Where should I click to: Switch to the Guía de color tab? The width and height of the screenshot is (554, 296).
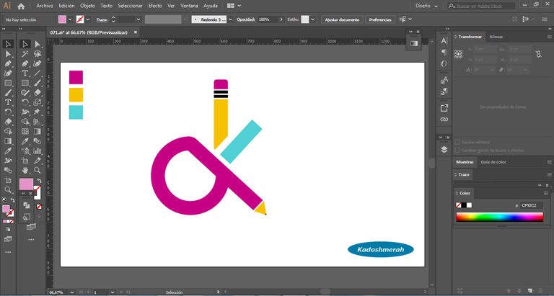[x=493, y=162]
